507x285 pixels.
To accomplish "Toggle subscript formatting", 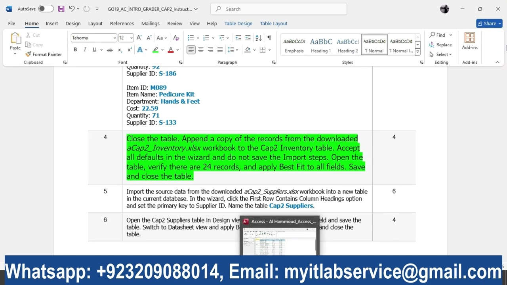I will point(120,50).
